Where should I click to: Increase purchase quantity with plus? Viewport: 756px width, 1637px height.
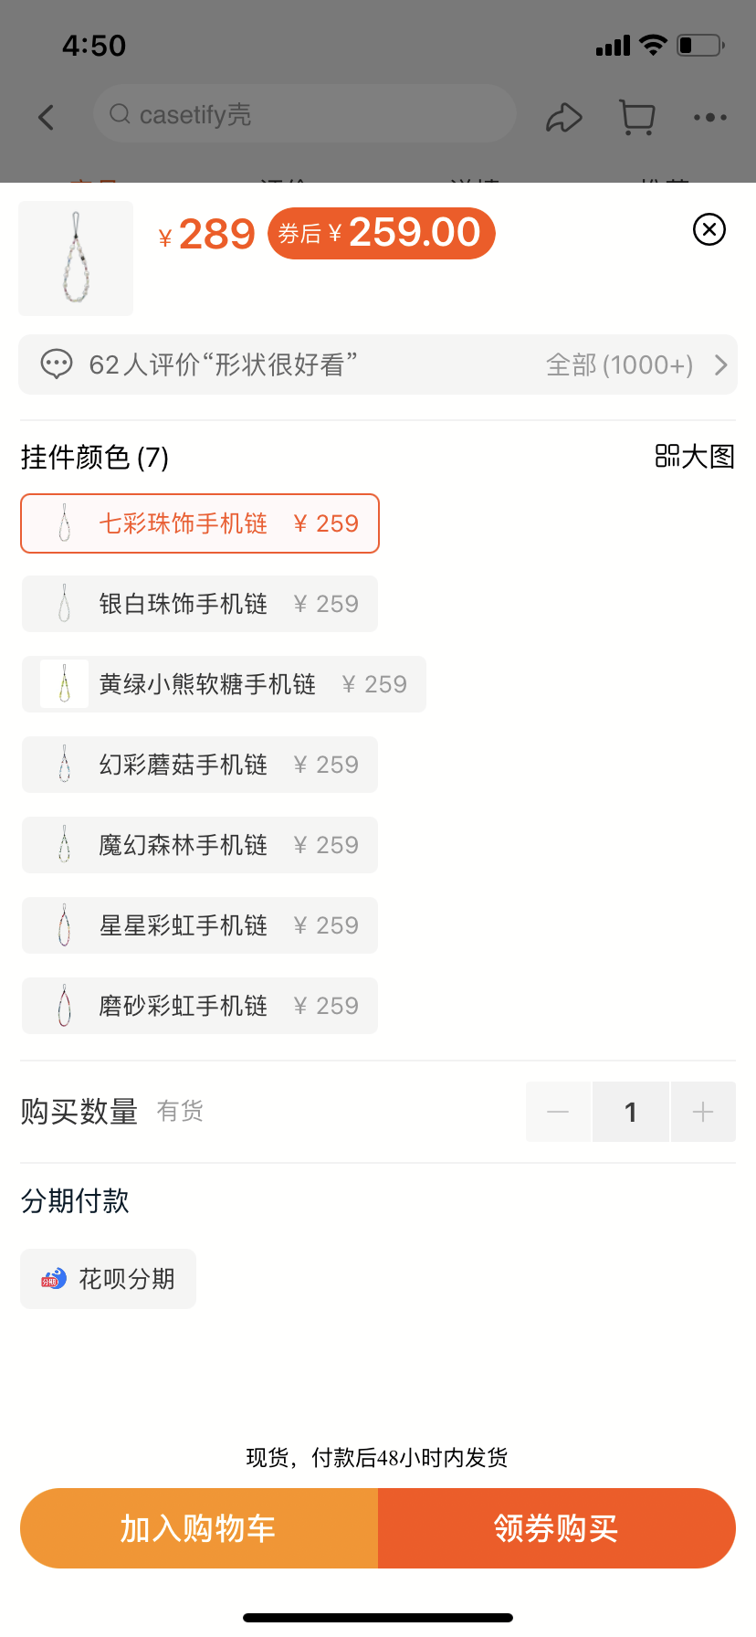tap(703, 1112)
